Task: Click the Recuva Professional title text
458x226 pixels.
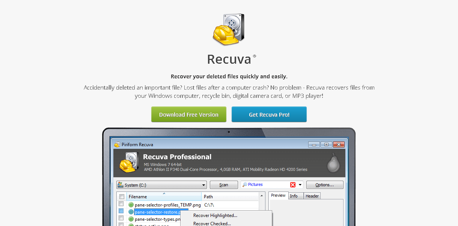Action: tap(177, 157)
